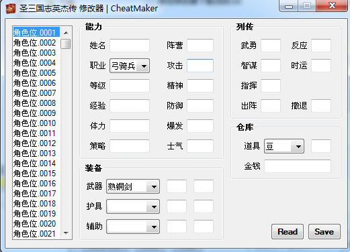Click the app icon in title bar
Image resolution: width=350 pixels, height=252 pixels.
[11, 9]
